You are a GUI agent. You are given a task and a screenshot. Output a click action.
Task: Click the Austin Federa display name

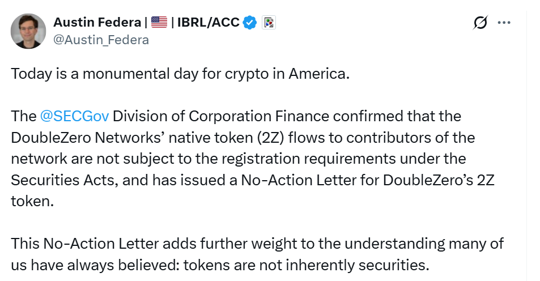pyautogui.click(x=97, y=23)
